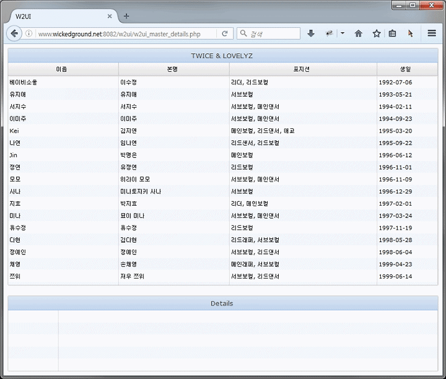Click the toolbar extension icon beside Downloads

329,33
